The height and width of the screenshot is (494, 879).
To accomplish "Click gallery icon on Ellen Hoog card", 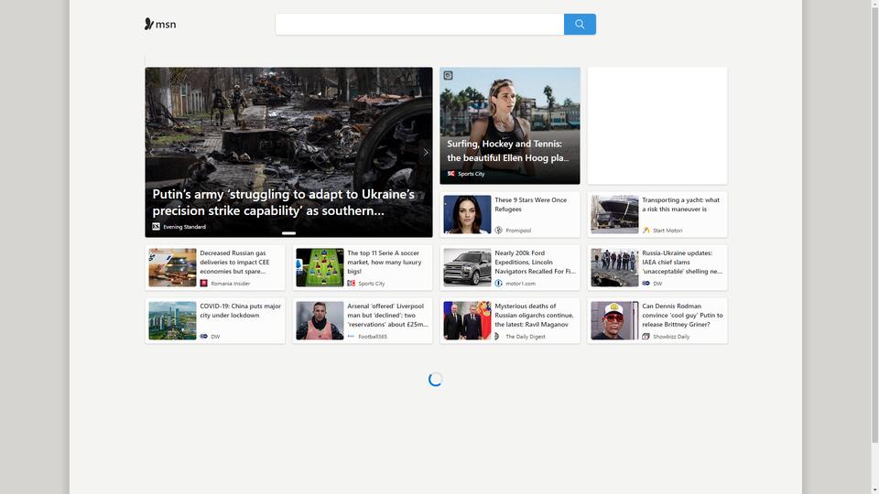I will pyautogui.click(x=448, y=76).
